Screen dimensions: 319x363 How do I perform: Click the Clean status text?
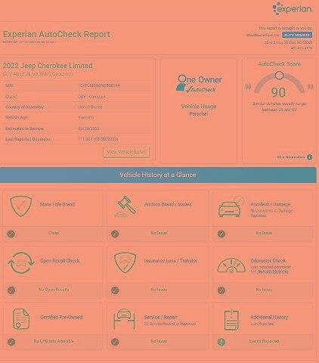[54, 233]
